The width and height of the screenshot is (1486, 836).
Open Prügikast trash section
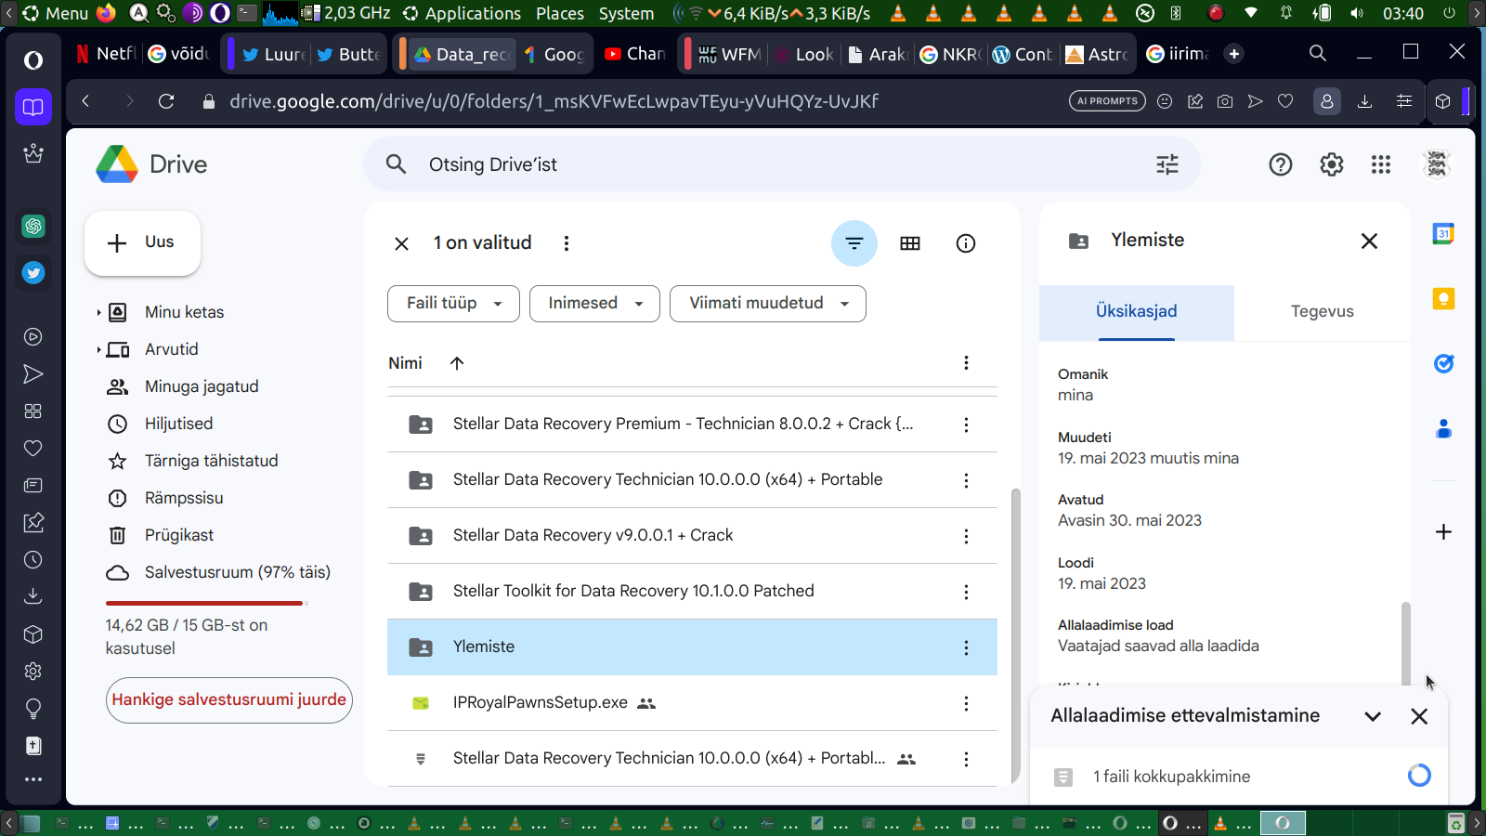click(x=179, y=536)
